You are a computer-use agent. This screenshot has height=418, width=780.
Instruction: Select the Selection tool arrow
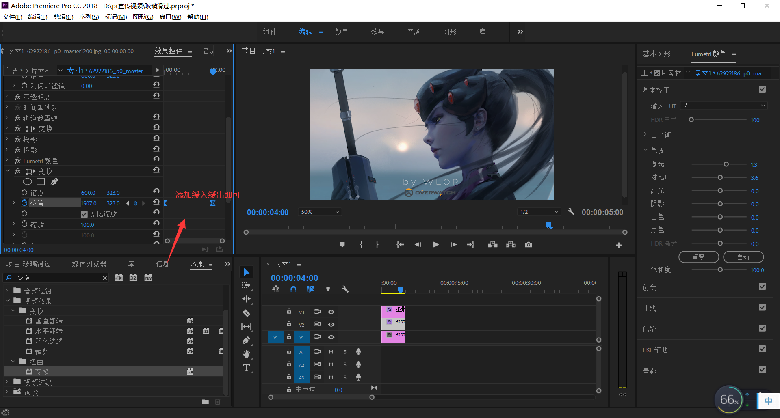click(x=246, y=272)
